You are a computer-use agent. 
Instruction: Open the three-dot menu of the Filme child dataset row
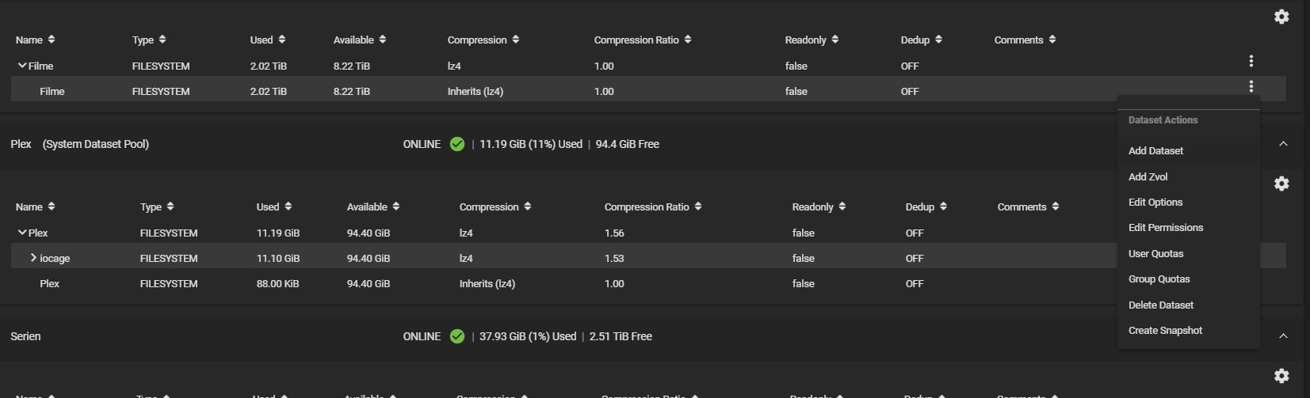pos(1251,86)
